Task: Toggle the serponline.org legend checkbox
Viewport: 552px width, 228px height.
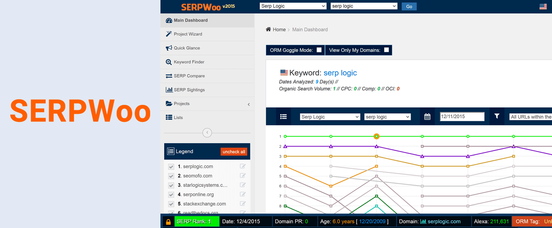Action: 171,195
